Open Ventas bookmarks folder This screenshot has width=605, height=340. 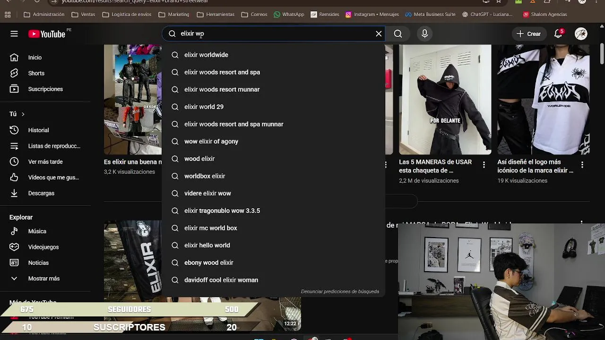83,15
